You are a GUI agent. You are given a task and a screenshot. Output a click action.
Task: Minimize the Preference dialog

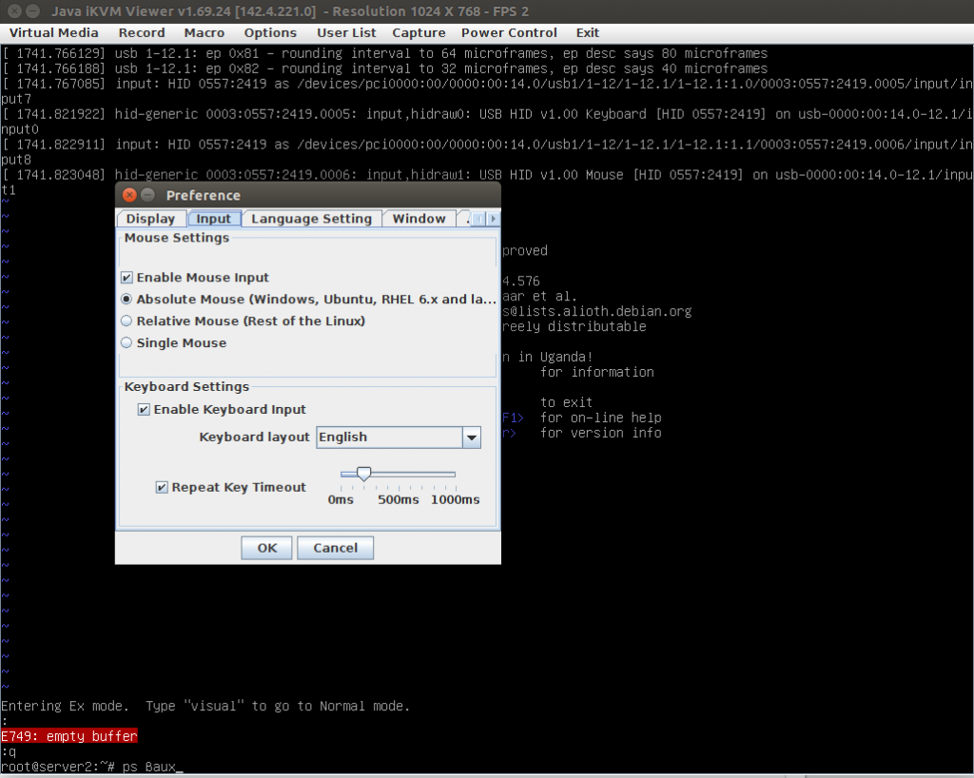click(147, 196)
